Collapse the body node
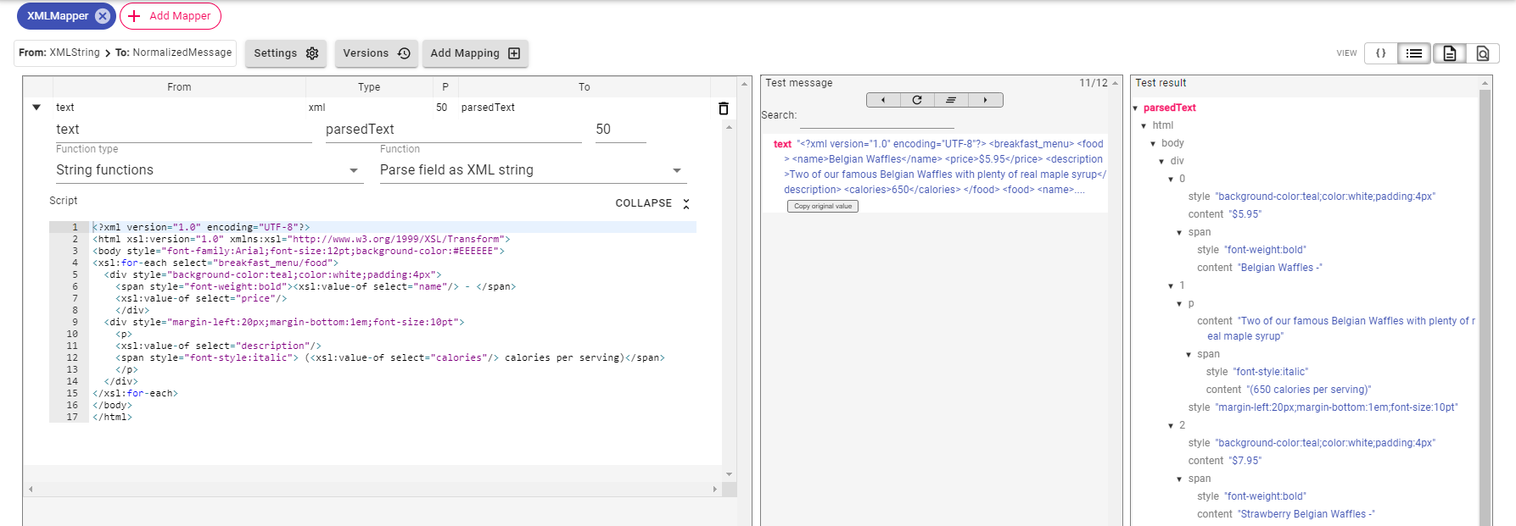The image size is (1516, 526). point(1153,144)
